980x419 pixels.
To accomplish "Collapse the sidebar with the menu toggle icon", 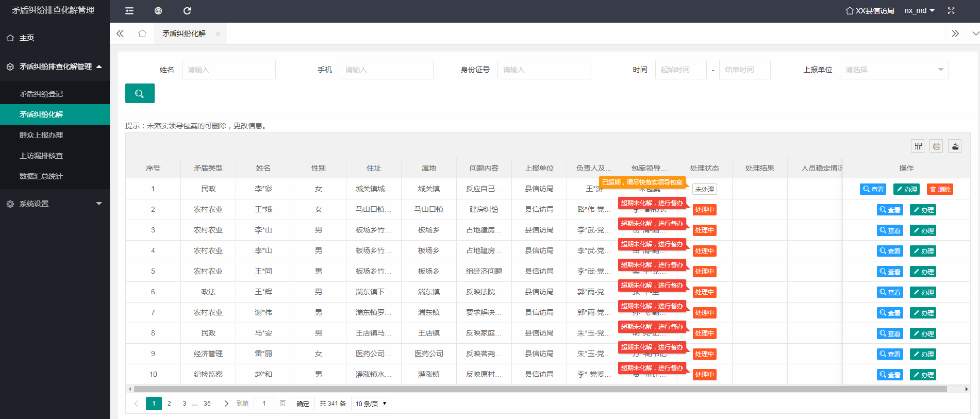I will pyautogui.click(x=129, y=11).
